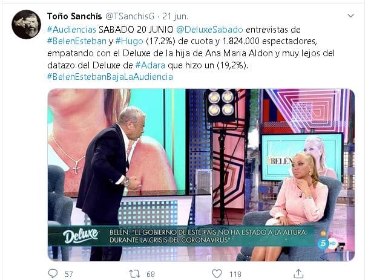This screenshot has height=280, width=371.
Task: Follow the #Hugo hashtag link
Action: 129,41
